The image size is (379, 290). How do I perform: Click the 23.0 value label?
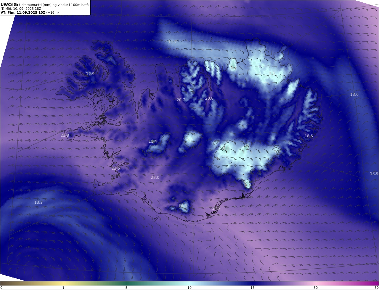click(155, 177)
